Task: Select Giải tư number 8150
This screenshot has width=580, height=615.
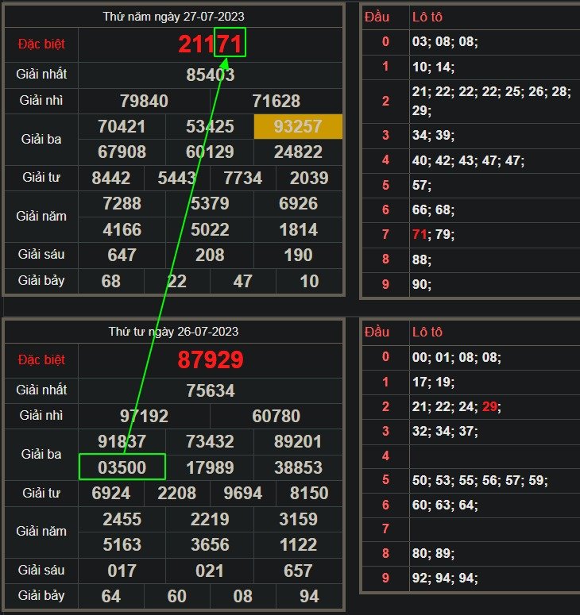Action: pos(309,494)
